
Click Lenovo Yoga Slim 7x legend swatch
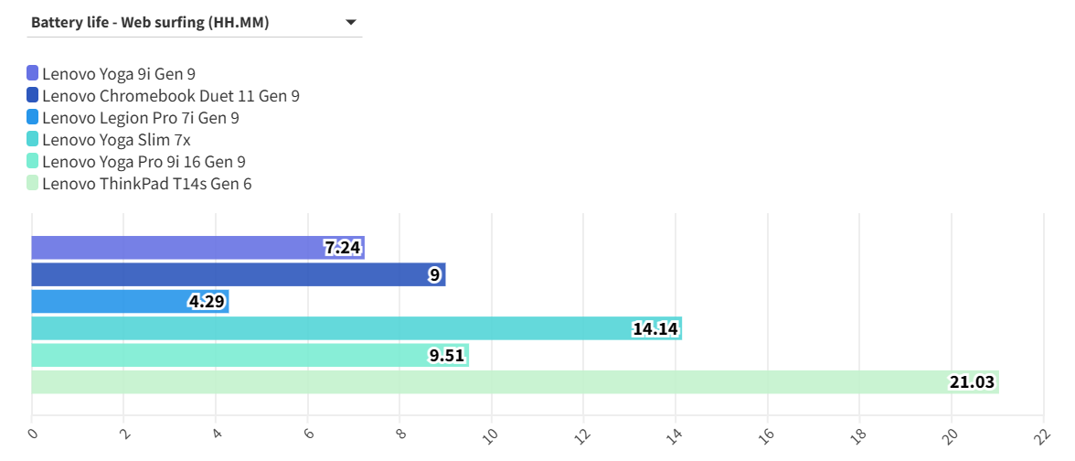[33, 140]
